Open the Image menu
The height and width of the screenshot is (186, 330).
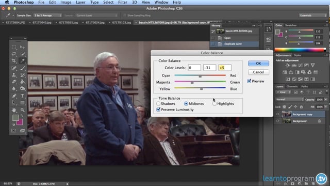tap(65, 2)
